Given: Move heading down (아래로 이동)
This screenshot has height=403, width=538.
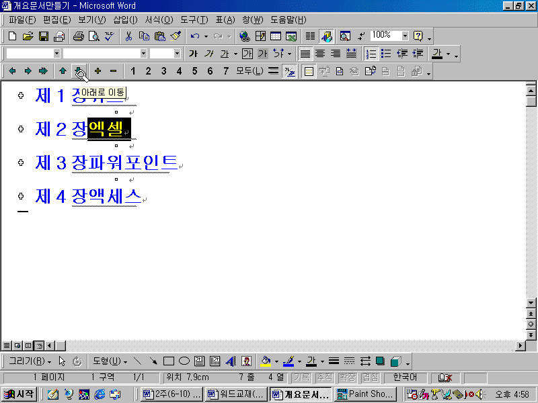Looking at the screenshot, I should [79, 71].
